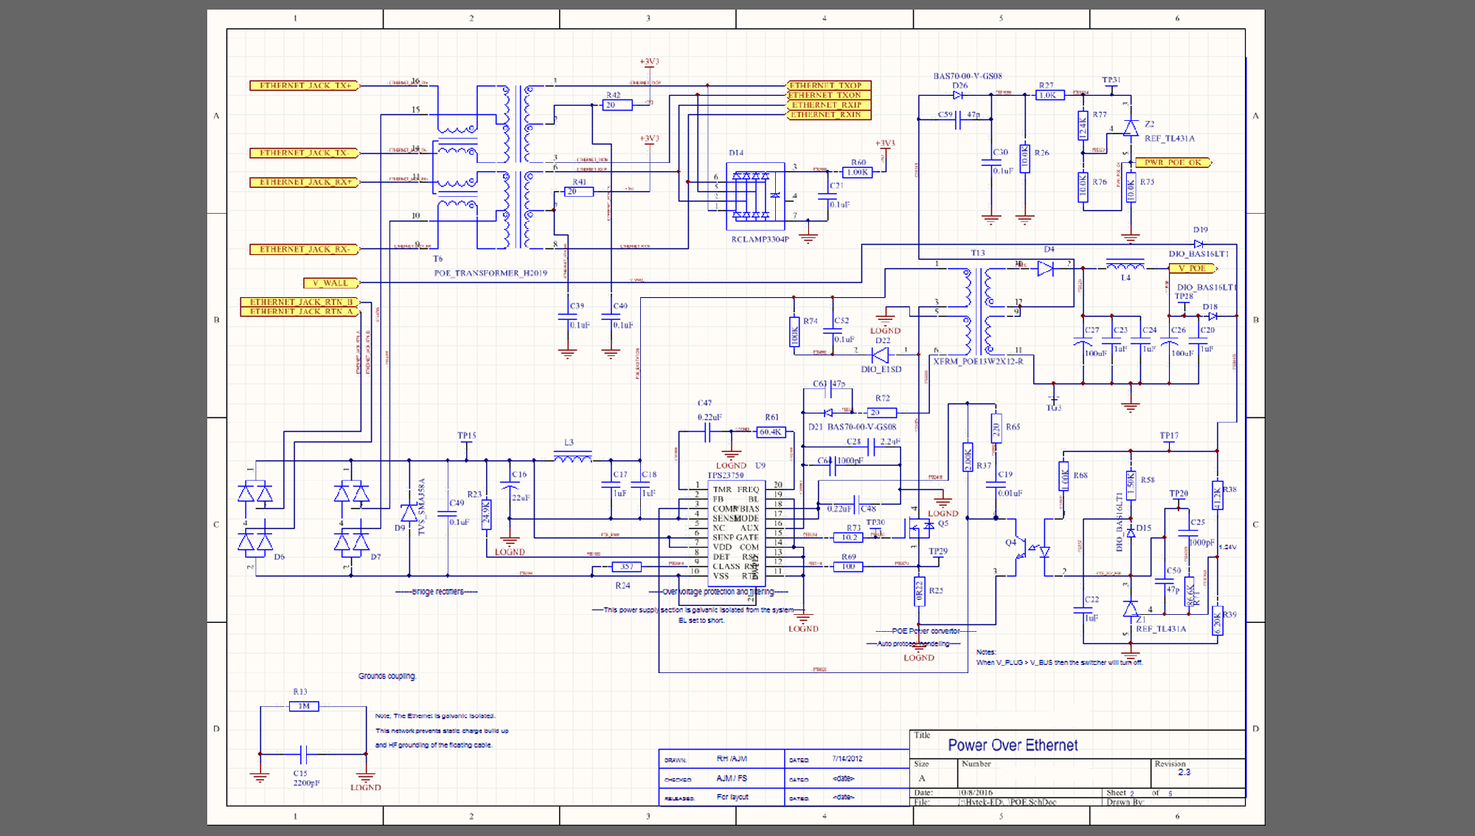Select the R24 357 resistor
1475x836 pixels.
627,567
